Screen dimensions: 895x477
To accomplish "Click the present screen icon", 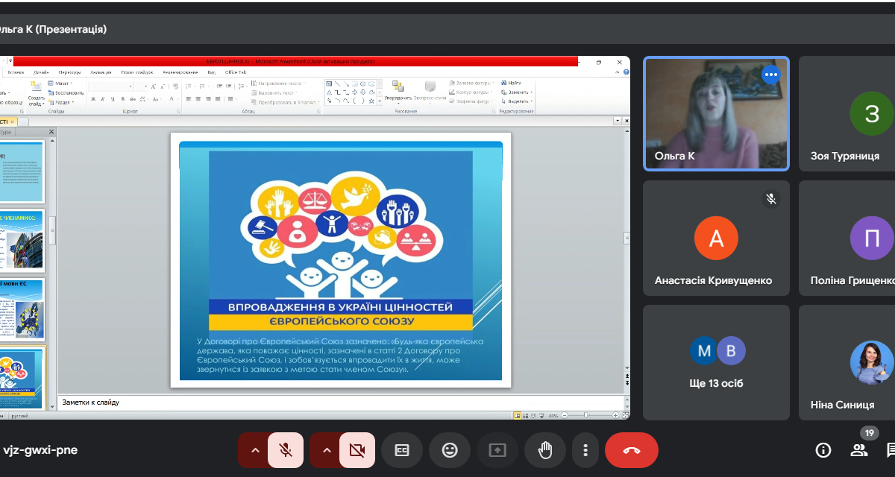I will (497, 450).
